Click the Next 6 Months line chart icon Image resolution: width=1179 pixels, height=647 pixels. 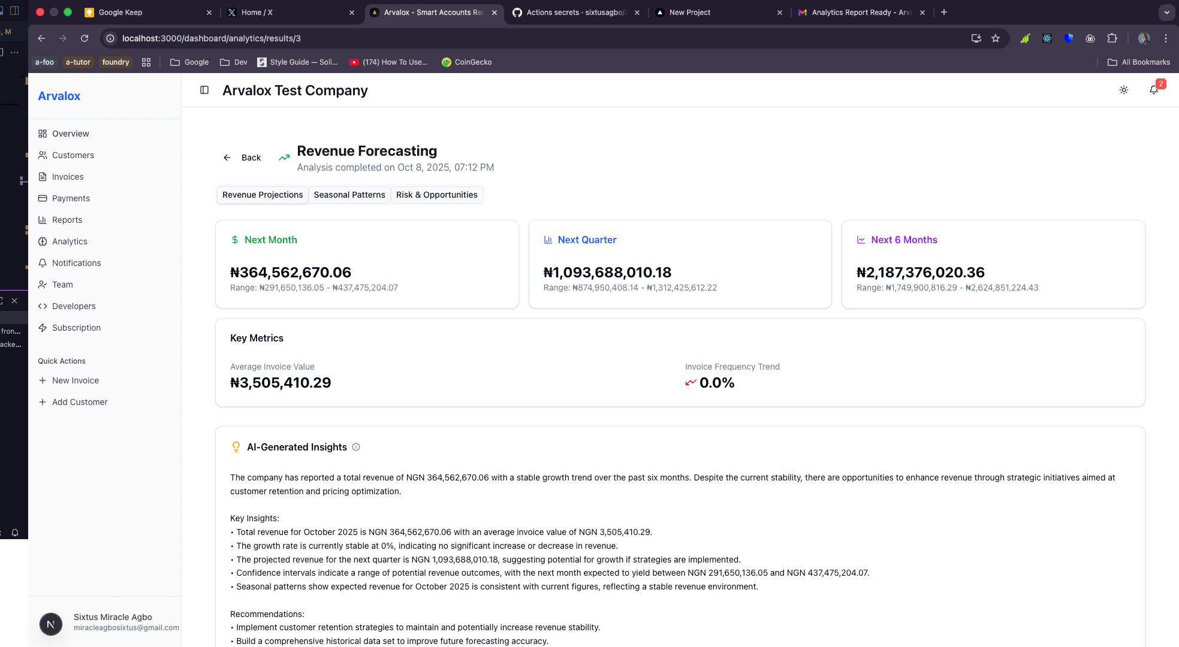coord(861,240)
